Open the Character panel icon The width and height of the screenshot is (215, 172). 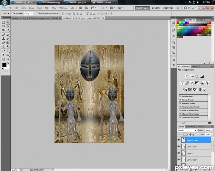(173, 60)
